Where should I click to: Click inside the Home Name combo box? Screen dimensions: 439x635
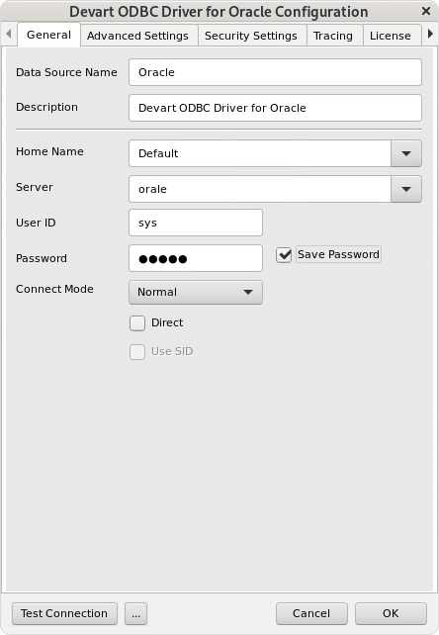[x=260, y=153]
